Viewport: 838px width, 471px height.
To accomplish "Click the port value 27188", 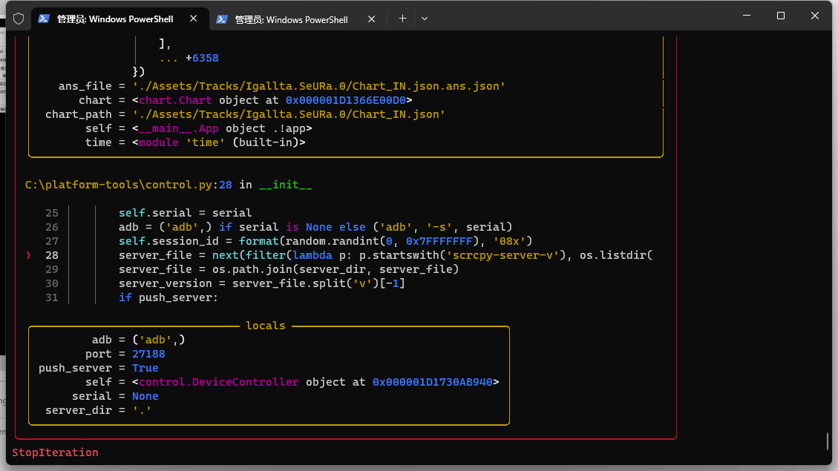I will tap(148, 354).
